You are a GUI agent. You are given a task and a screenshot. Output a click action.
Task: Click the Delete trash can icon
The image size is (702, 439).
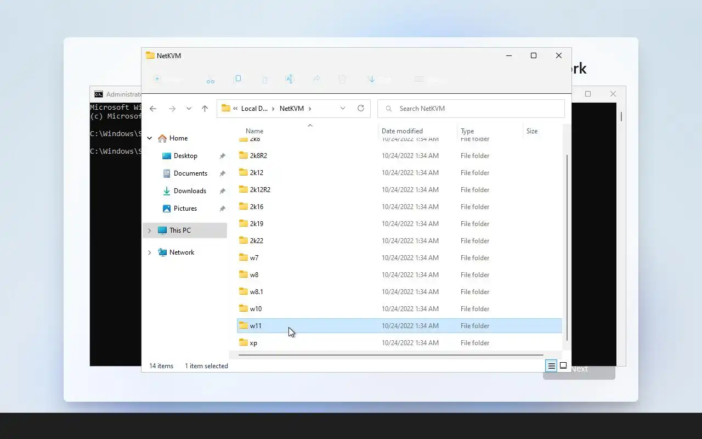tap(342, 79)
